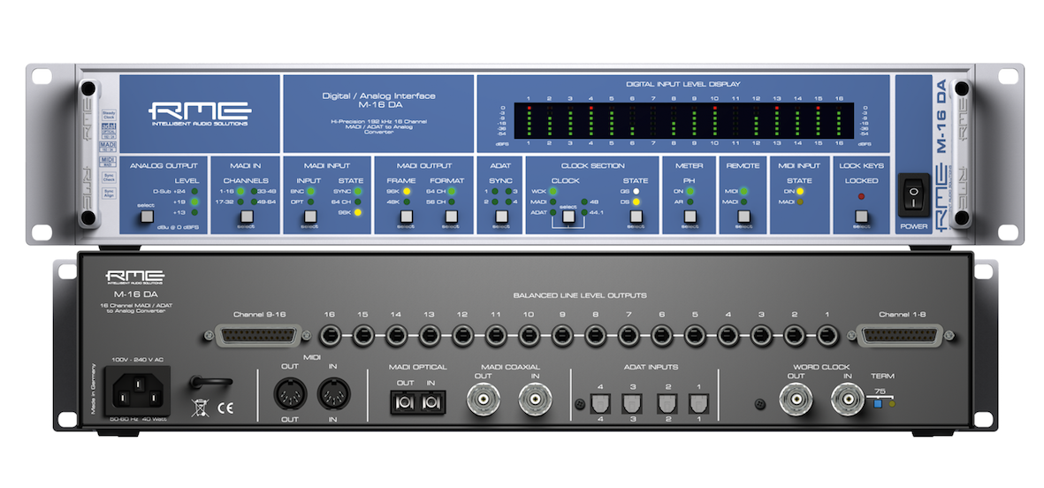The height and width of the screenshot is (488, 1044).
Task: Click the Sync Check badge icon
Action: pos(109,179)
